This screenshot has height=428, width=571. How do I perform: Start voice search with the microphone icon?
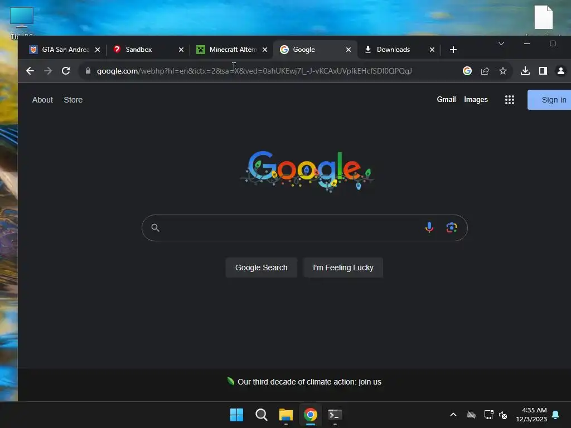pyautogui.click(x=429, y=227)
